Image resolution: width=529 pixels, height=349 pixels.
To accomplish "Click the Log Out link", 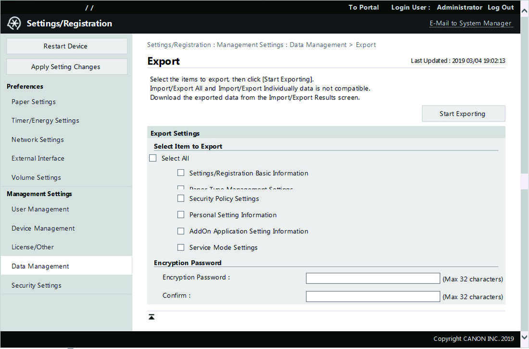I will pyautogui.click(x=501, y=7).
